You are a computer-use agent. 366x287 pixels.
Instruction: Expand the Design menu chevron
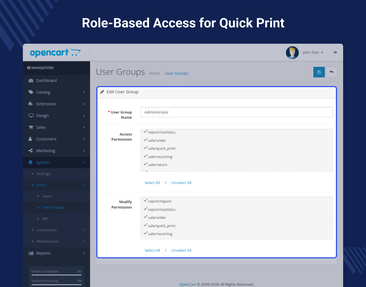click(84, 115)
